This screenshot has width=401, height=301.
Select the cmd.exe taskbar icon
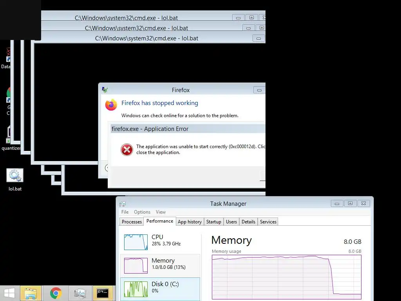coord(103,293)
